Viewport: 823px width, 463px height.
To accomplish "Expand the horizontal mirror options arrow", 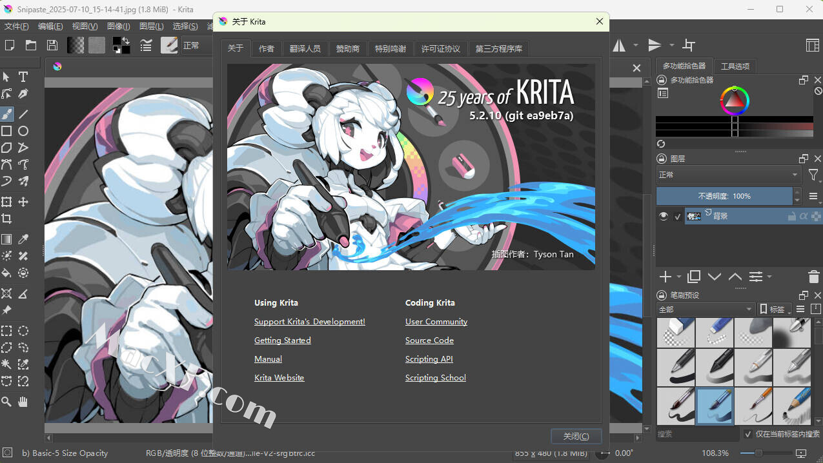I will click(x=636, y=45).
